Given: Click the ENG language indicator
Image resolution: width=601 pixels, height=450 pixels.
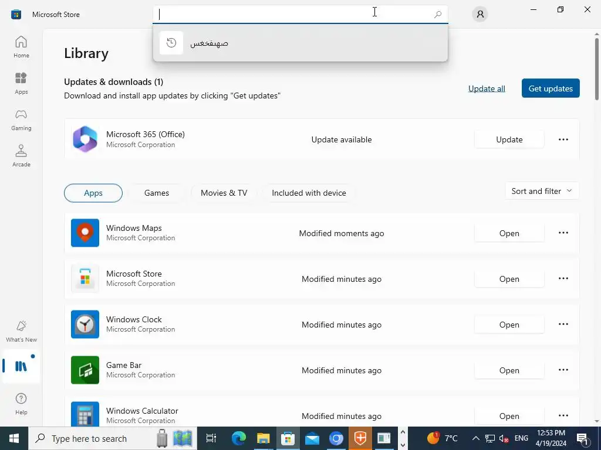Looking at the screenshot, I should click(x=521, y=438).
